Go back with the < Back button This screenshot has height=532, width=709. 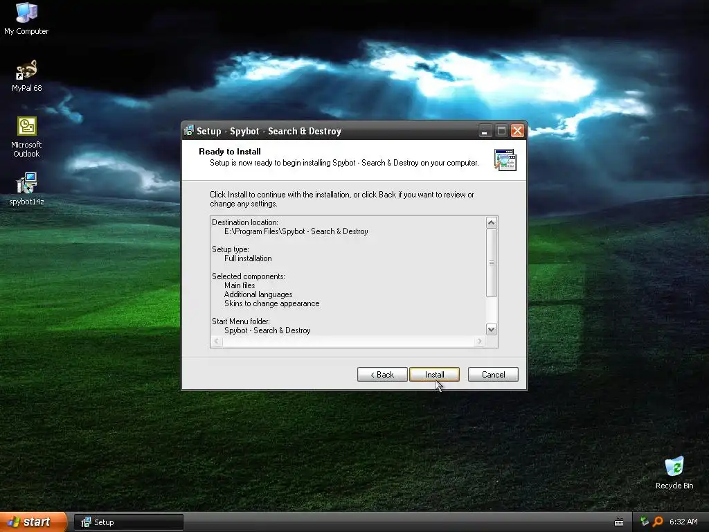[x=382, y=375]
